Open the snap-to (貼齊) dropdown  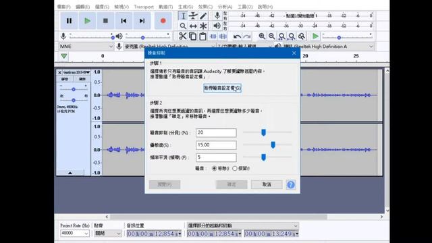coord(108,234)
